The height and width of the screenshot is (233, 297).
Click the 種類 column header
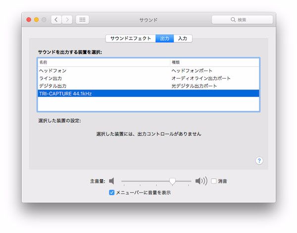coord(215,62)
